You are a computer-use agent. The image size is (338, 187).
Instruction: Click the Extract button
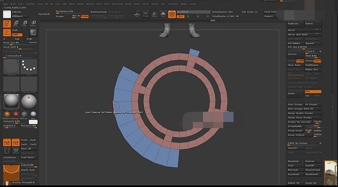click(x=295, y=54)
